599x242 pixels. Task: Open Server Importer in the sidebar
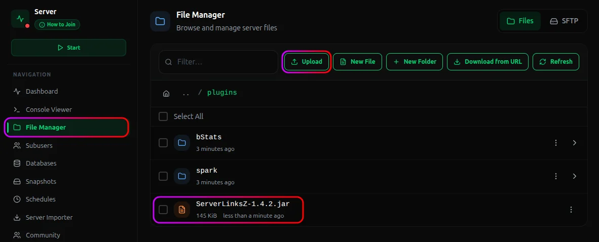coord(43,218)
